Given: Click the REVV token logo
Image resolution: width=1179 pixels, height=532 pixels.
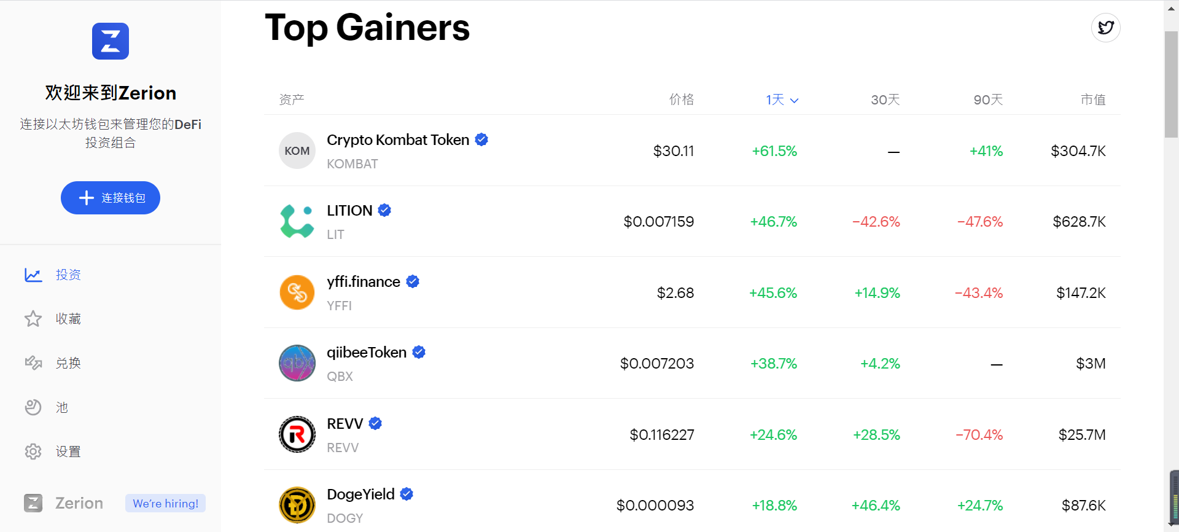Looking at the screenshot, I should pos(297,434).
